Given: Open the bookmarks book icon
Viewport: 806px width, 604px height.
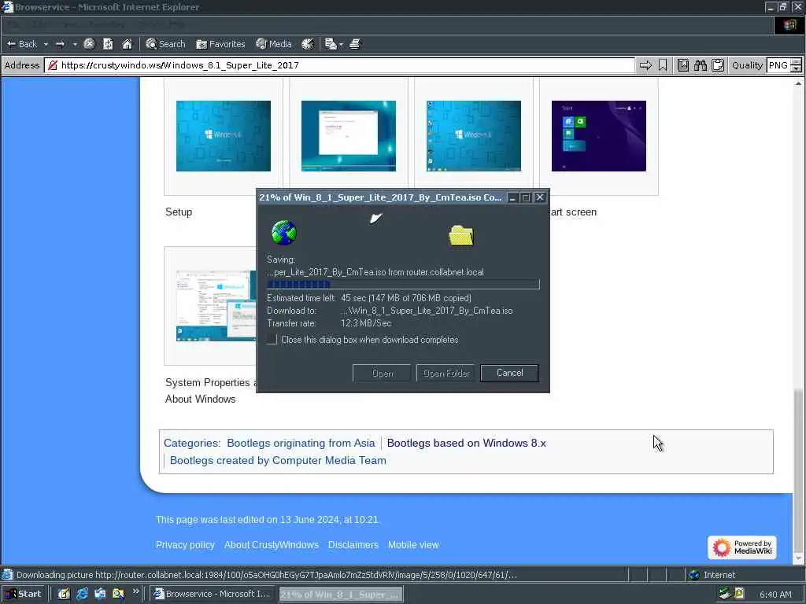Looking at the screenshot, I should tap(682, 65).
